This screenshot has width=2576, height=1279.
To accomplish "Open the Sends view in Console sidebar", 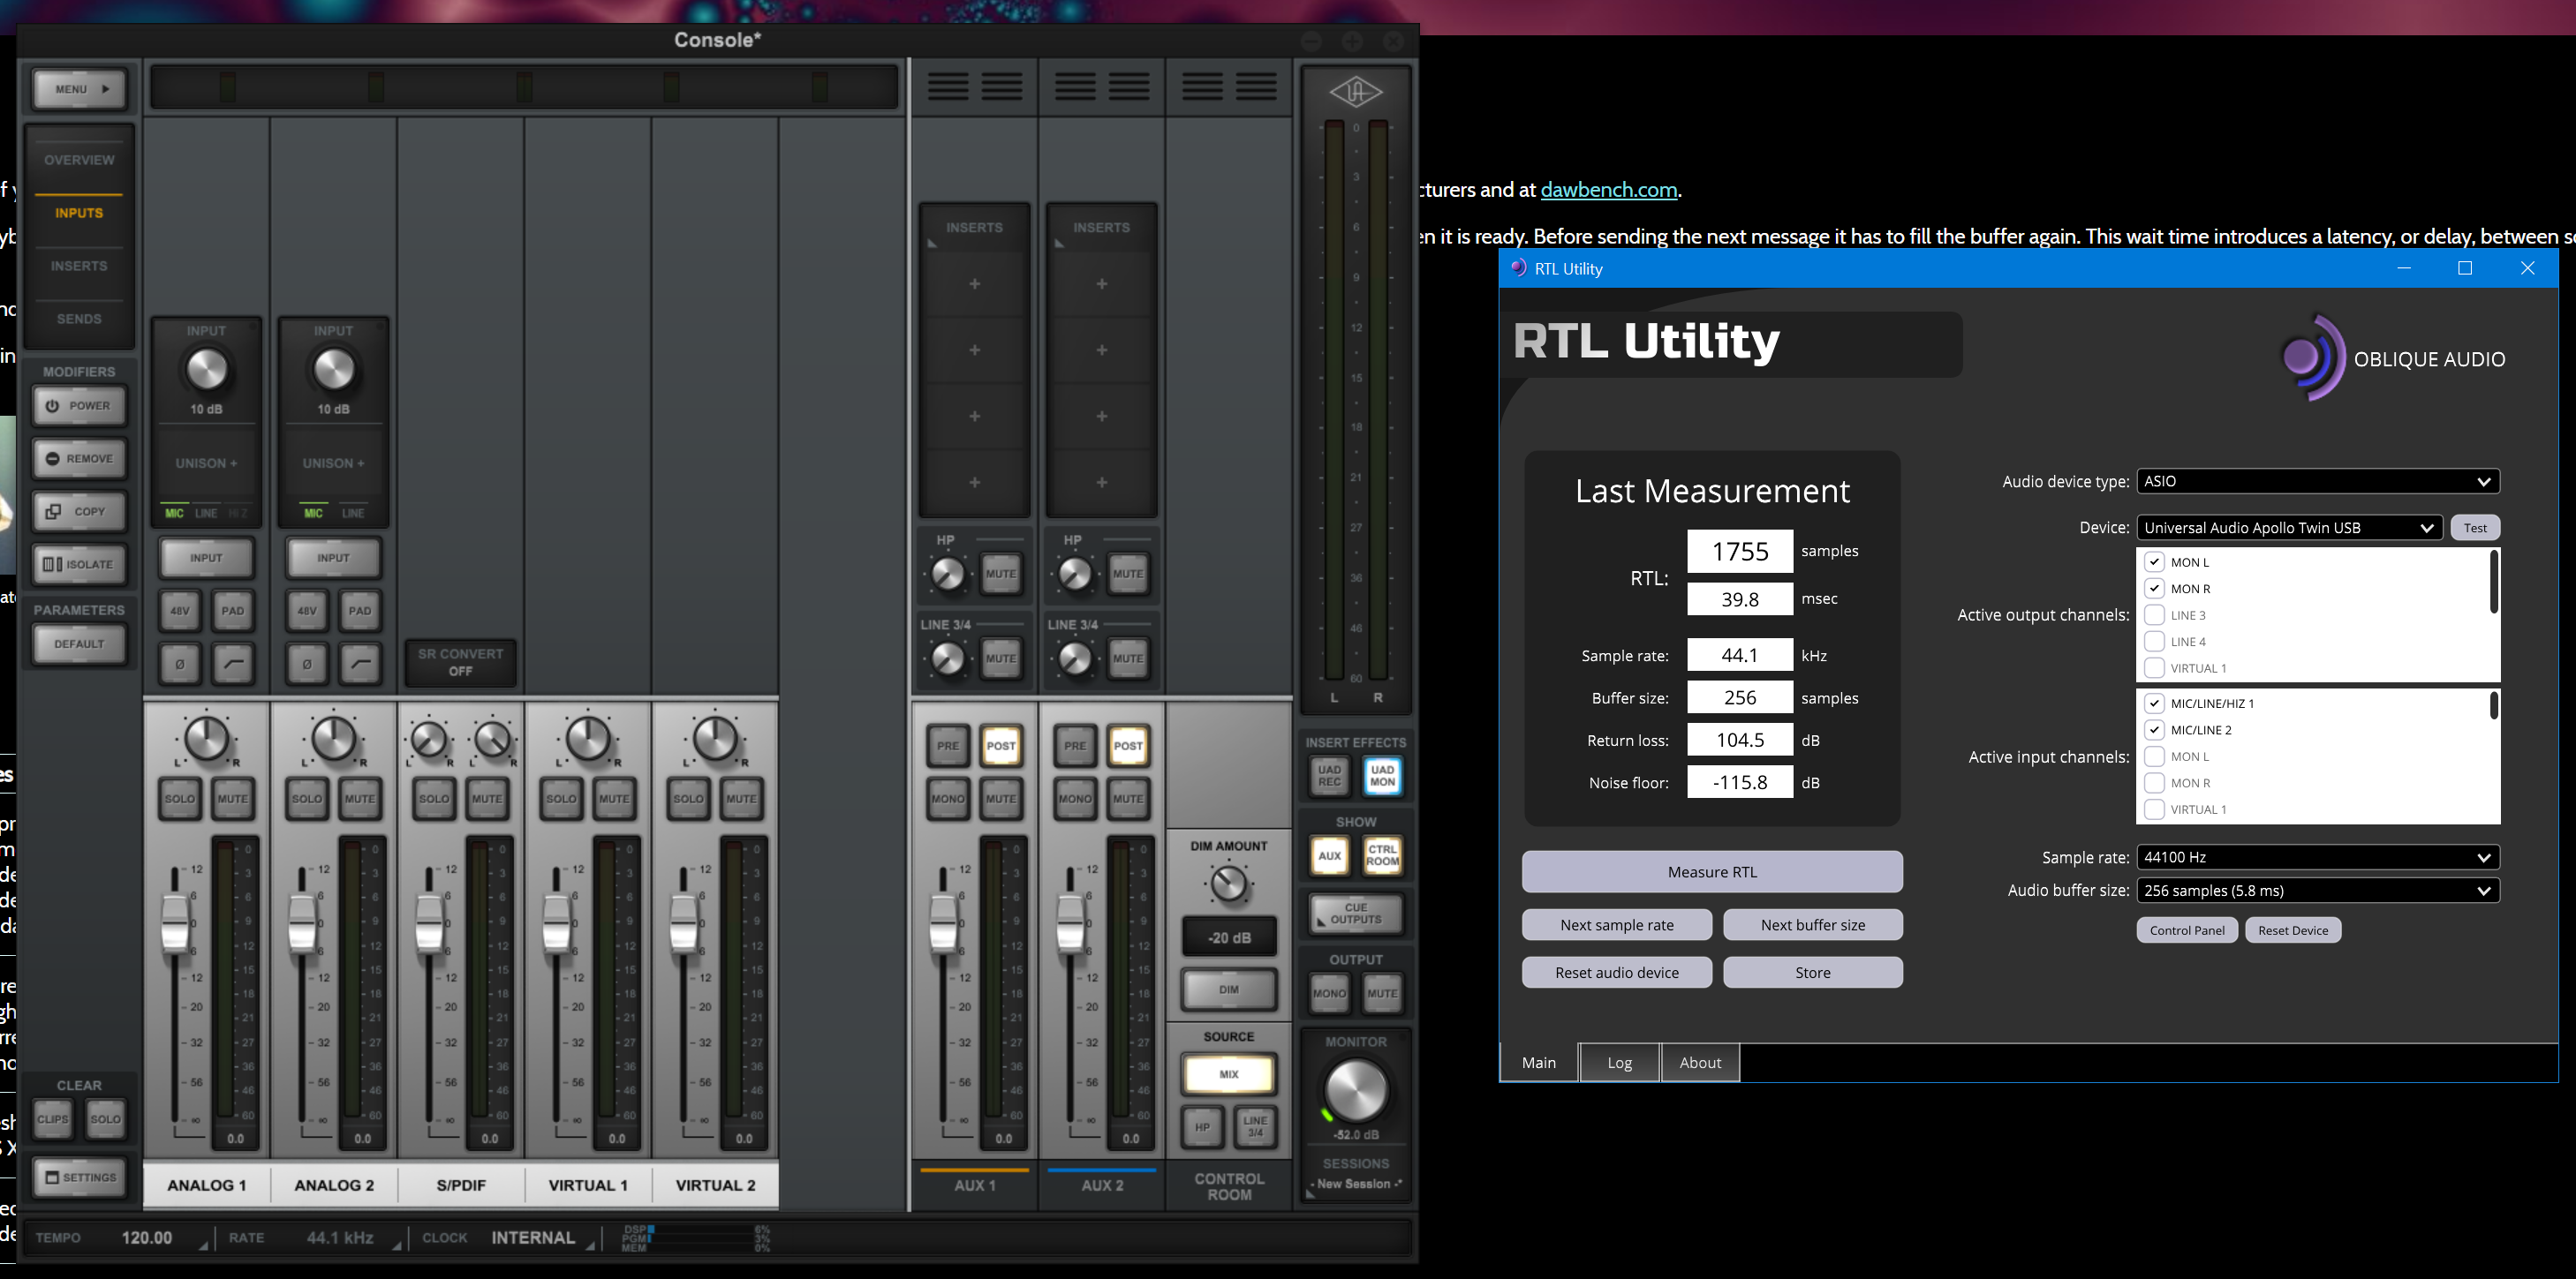I will 79,319.
